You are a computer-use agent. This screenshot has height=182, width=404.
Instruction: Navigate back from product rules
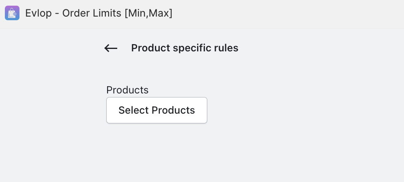pyautogui.click(x=111, y=49)
